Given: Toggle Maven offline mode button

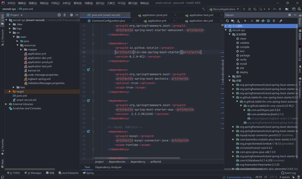Looking at the screenshot, I should pyautogui.click(x=263, y=21).
